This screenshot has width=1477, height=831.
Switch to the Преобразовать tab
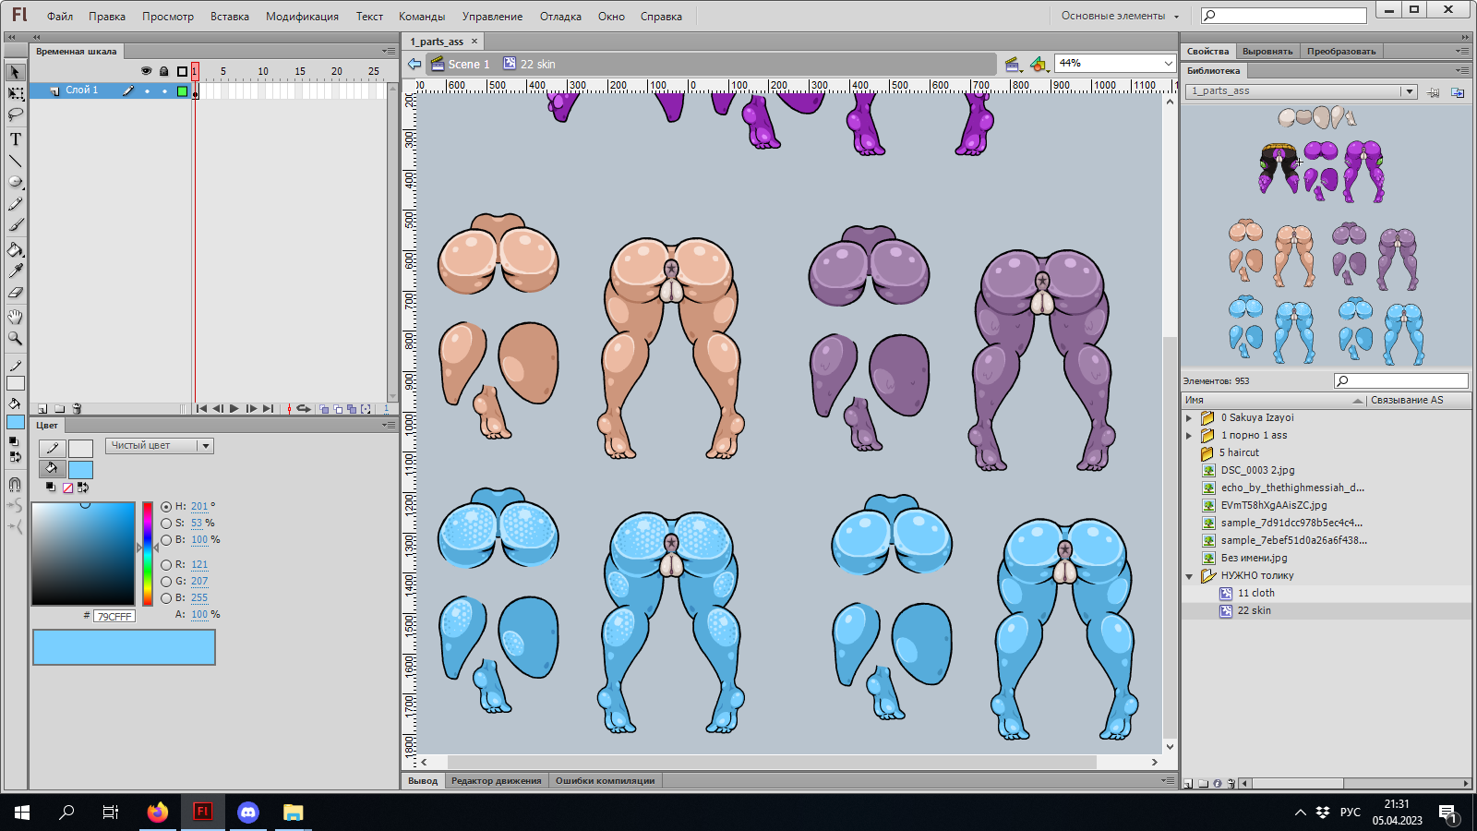[1341, 52]
